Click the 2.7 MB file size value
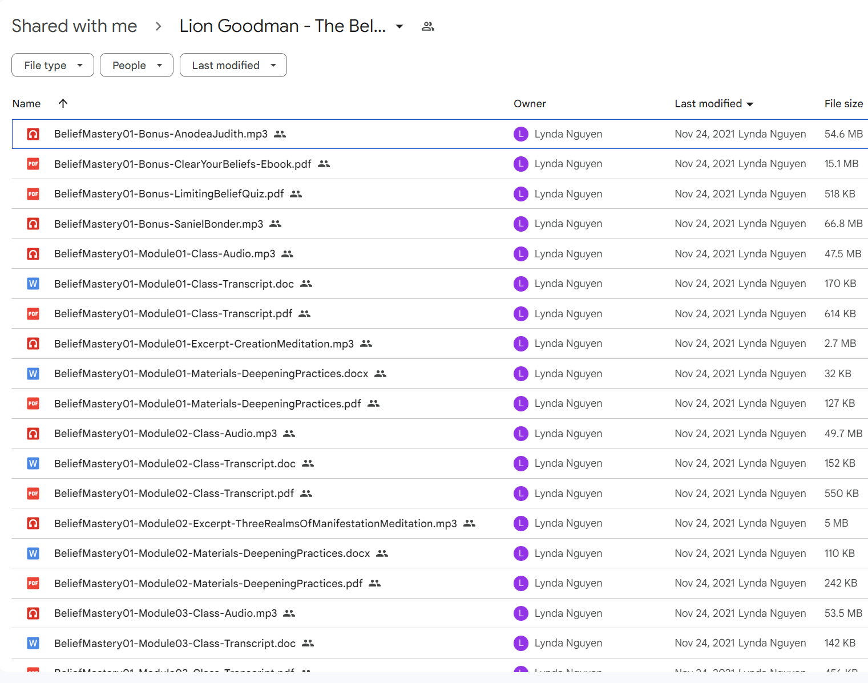Image resolution: width=868 pixels, height=683 pixels. 840,343
